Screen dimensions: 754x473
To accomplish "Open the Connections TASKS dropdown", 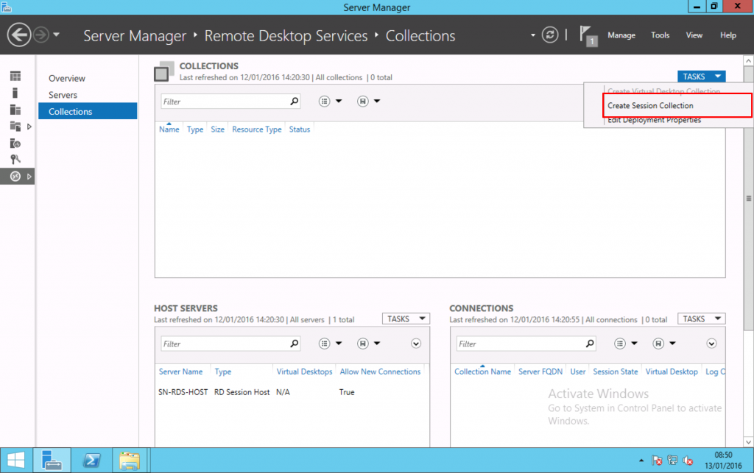I will tap(700, 319).
